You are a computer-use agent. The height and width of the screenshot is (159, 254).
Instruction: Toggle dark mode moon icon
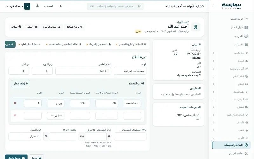coord(61,6)
